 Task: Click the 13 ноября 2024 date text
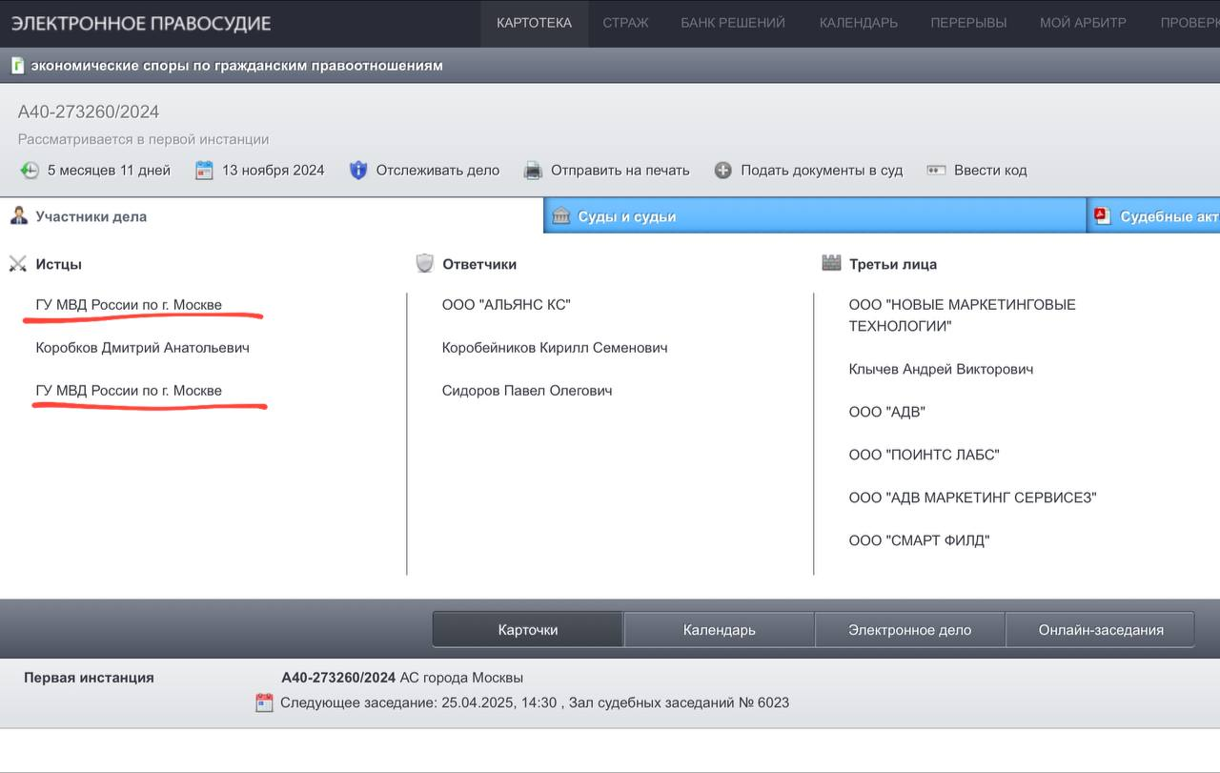click(x=274, y=171)
